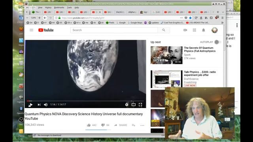
Task: Open the updates bookmark
Action: pyautogui.click(x=154, y=23)
